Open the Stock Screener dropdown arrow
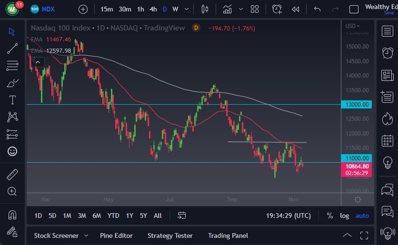The image size is (398, 245). 86,235
